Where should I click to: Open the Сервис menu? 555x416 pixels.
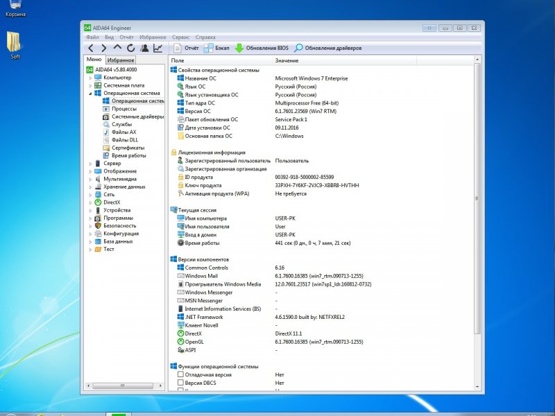(x=180, y=37)
